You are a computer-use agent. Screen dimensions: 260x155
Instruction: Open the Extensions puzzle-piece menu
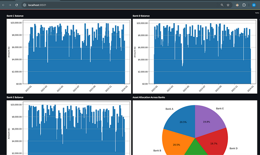point(244,5)
